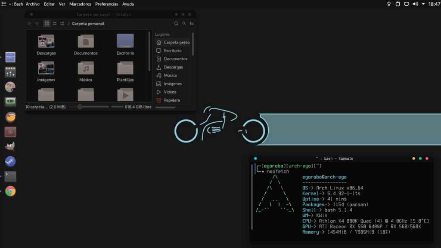Switch Dolphin to icons view mode
The image size is (441, 248).
(47, 24)
